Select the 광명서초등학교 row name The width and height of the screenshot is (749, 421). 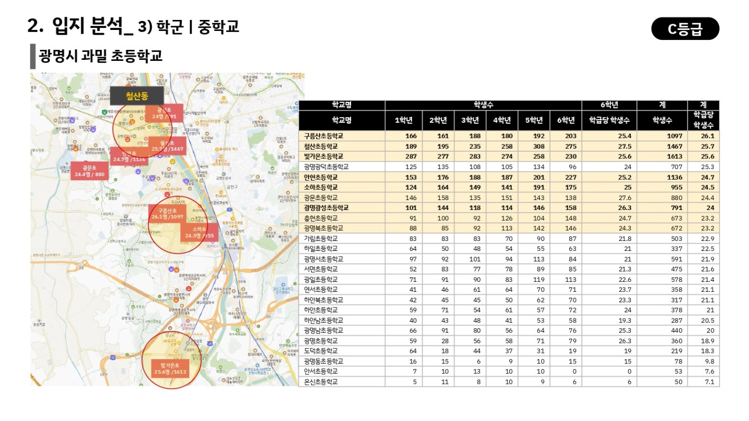click(x=323, y=259)
